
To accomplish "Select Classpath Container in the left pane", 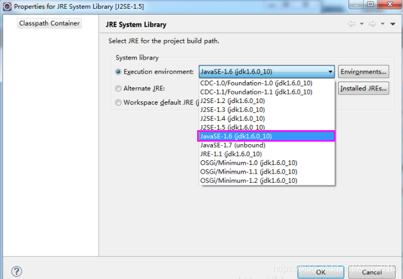I will 49,23.
